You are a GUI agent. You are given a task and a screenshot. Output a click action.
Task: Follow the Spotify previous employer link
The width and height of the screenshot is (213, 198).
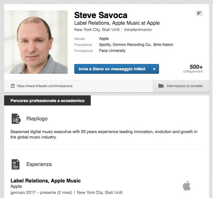(105, 45)
